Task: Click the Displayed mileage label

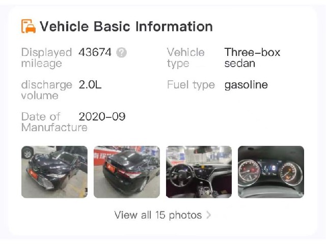Action: coord(46,57)
